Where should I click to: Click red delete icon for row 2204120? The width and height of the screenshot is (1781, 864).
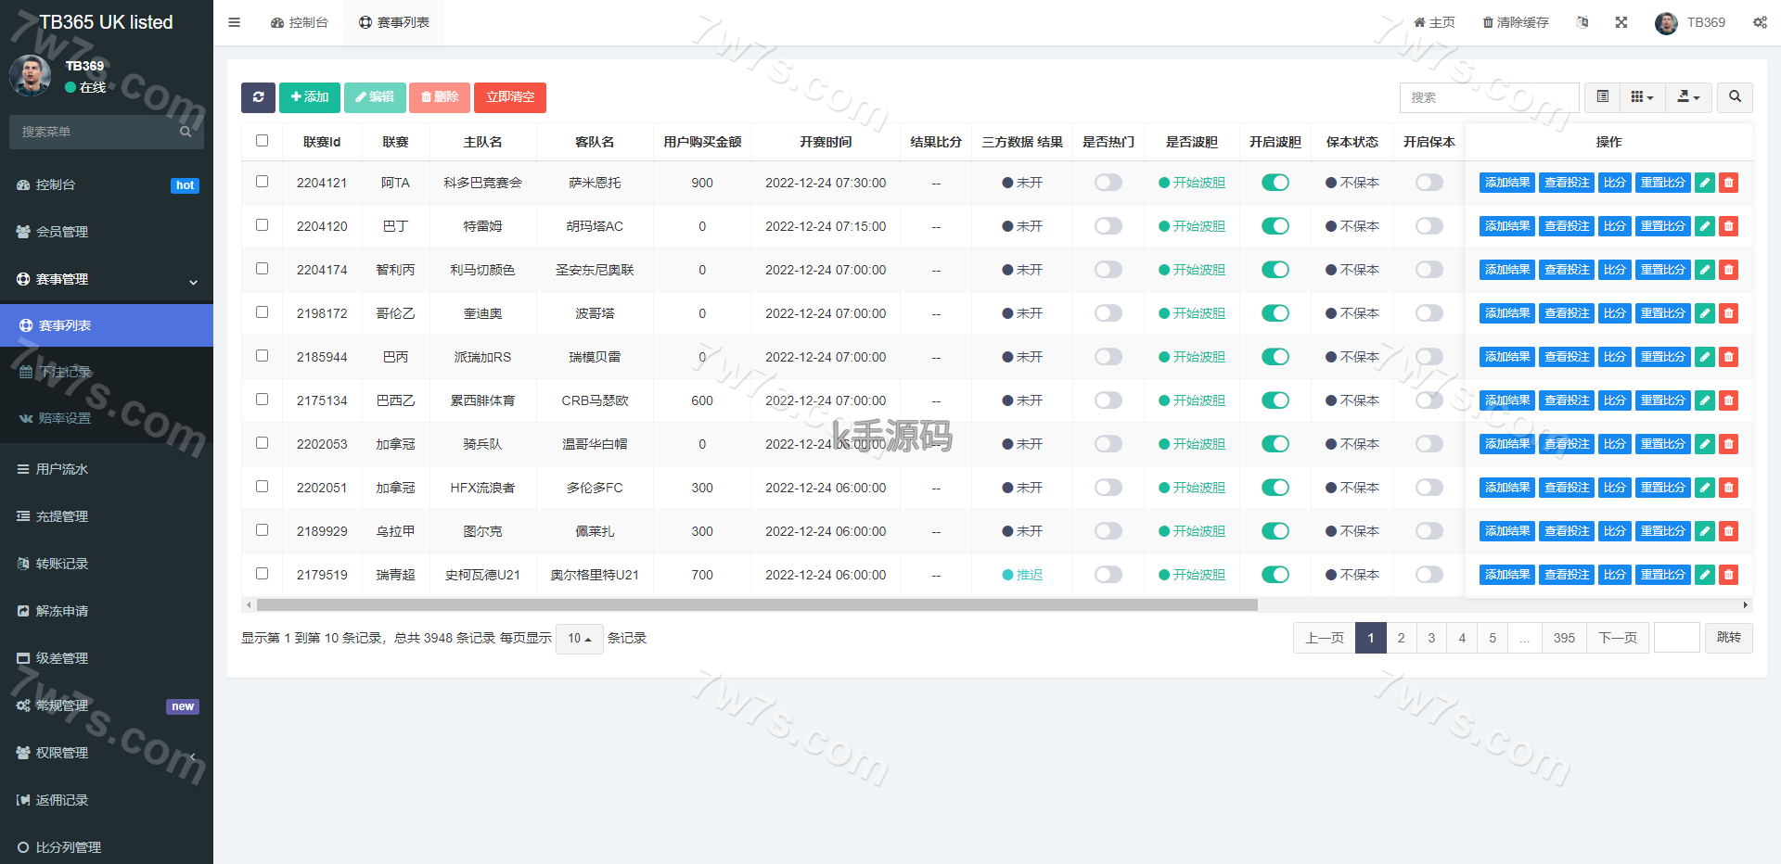[x=1728, y=226]
